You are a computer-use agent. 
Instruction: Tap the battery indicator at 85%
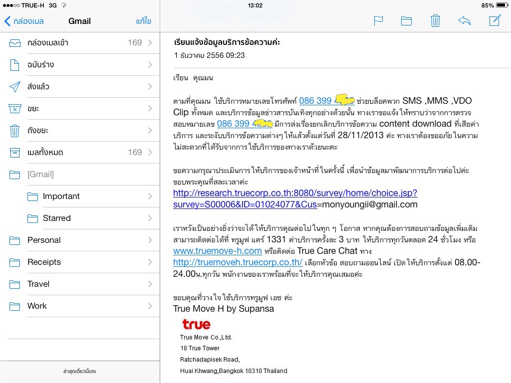495,5
